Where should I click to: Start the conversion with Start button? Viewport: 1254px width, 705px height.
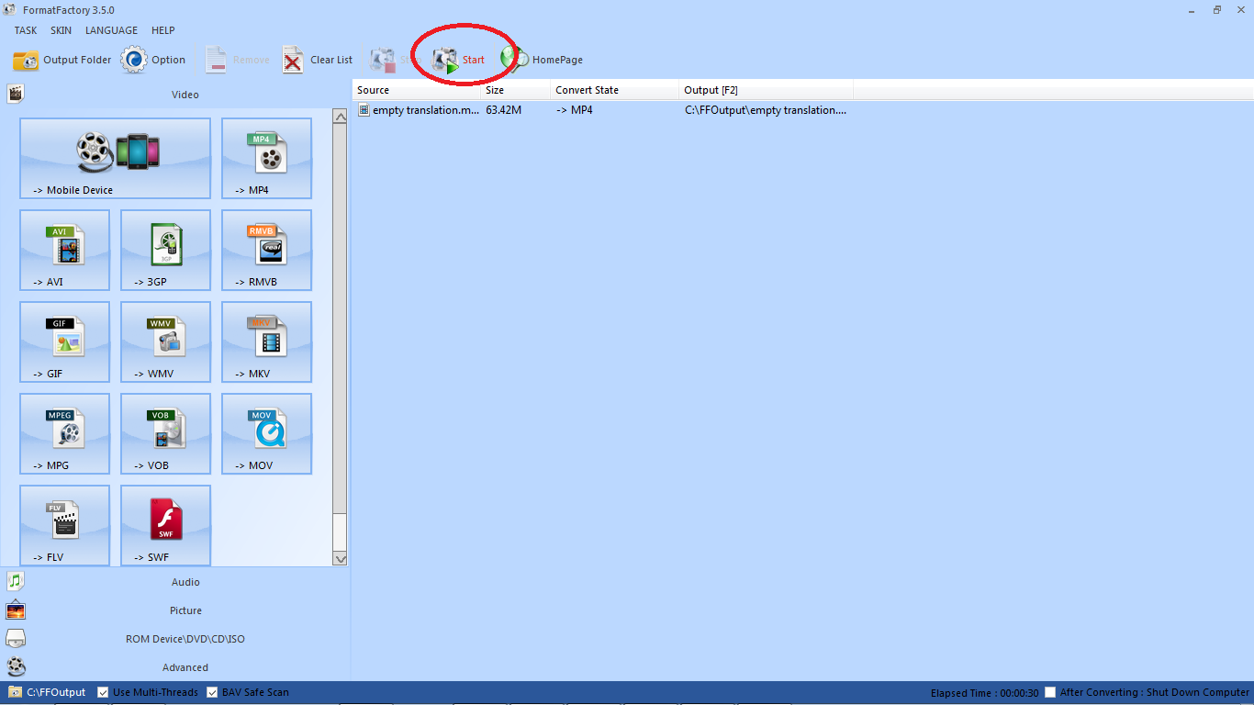tap(459, 60)
